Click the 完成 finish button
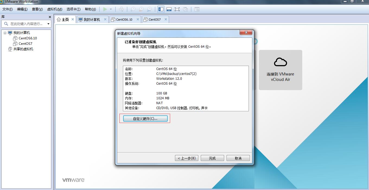 coord(212,158)
